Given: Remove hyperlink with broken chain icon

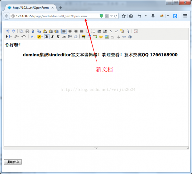Looking at the screenshot, I should (x=130, y=37).
